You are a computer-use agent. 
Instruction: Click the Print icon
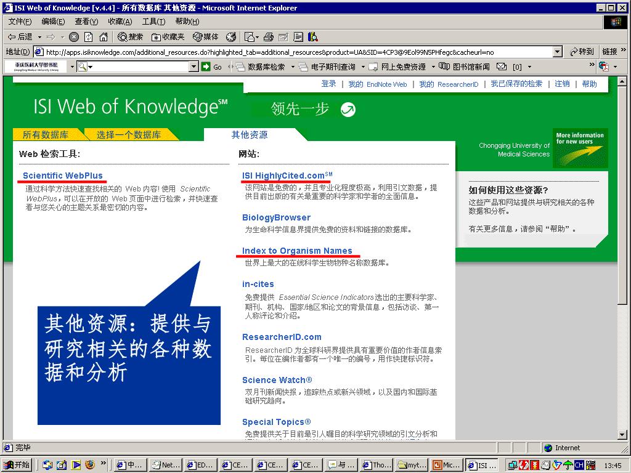(x=269, y=38)
